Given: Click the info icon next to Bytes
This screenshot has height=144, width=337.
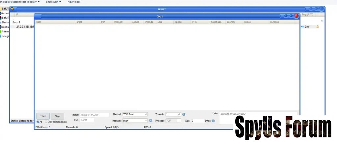Looking at the screenshot, I should (x=213, y=121).
